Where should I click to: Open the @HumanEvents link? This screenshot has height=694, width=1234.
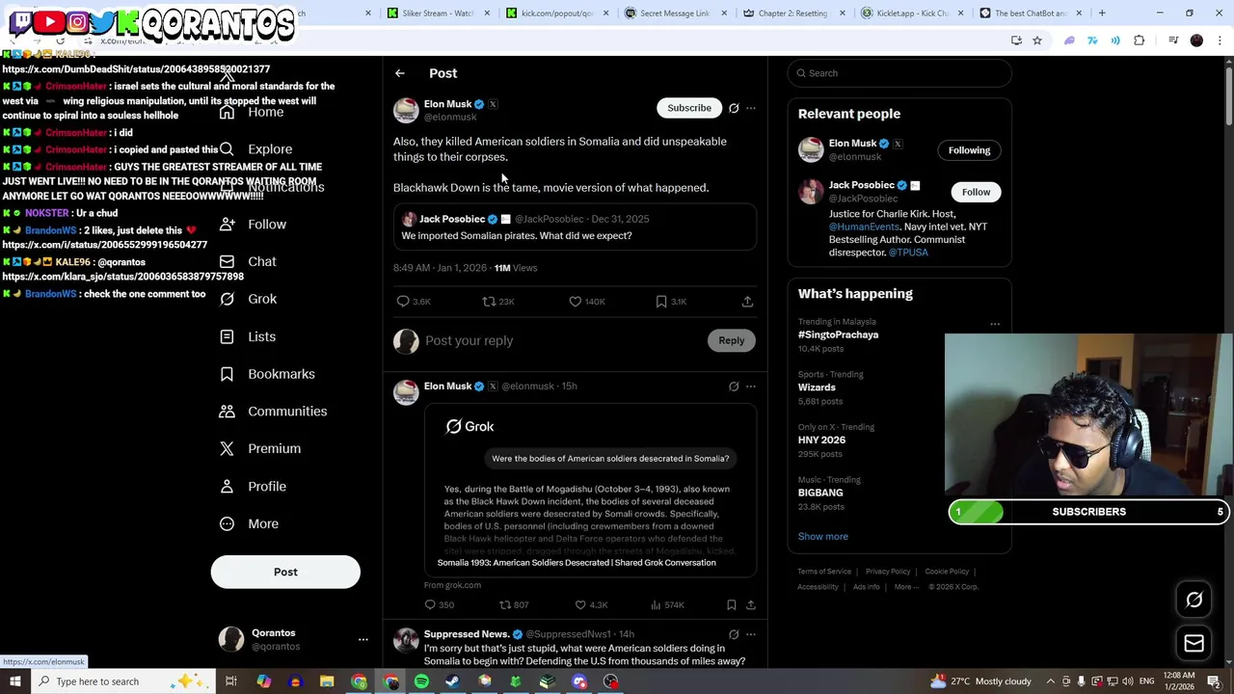pyautogui.click(x=863, y=227)
